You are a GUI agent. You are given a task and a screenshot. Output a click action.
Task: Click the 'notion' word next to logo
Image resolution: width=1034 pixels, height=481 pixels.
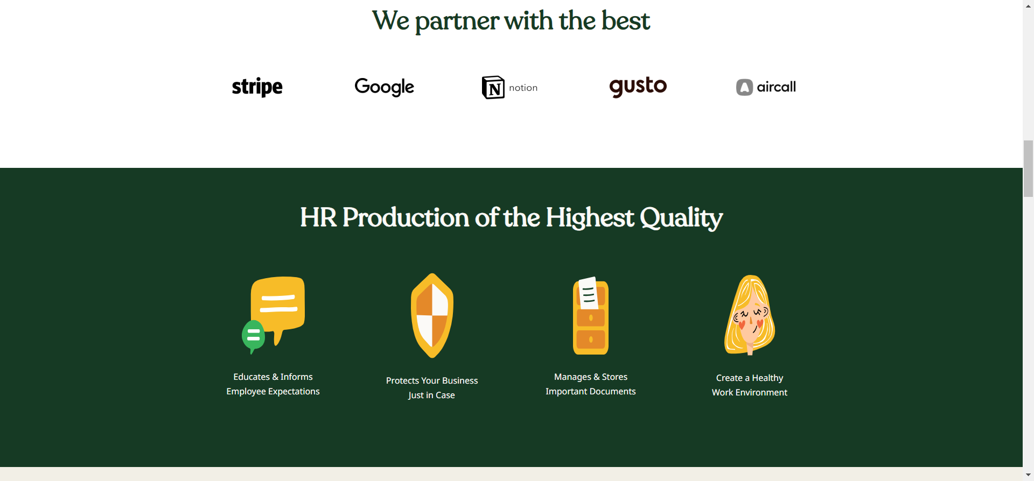point(523,88)
